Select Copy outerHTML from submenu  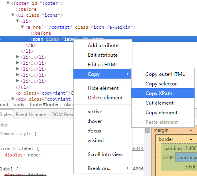click(x=163, y=74)
